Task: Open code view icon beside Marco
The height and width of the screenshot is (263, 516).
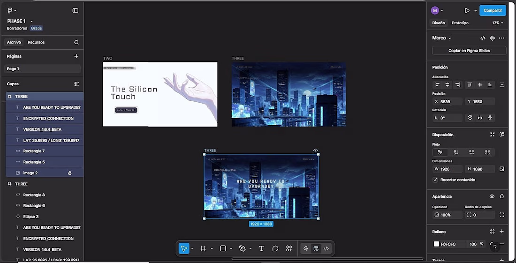Action: [x=483, y=38]
